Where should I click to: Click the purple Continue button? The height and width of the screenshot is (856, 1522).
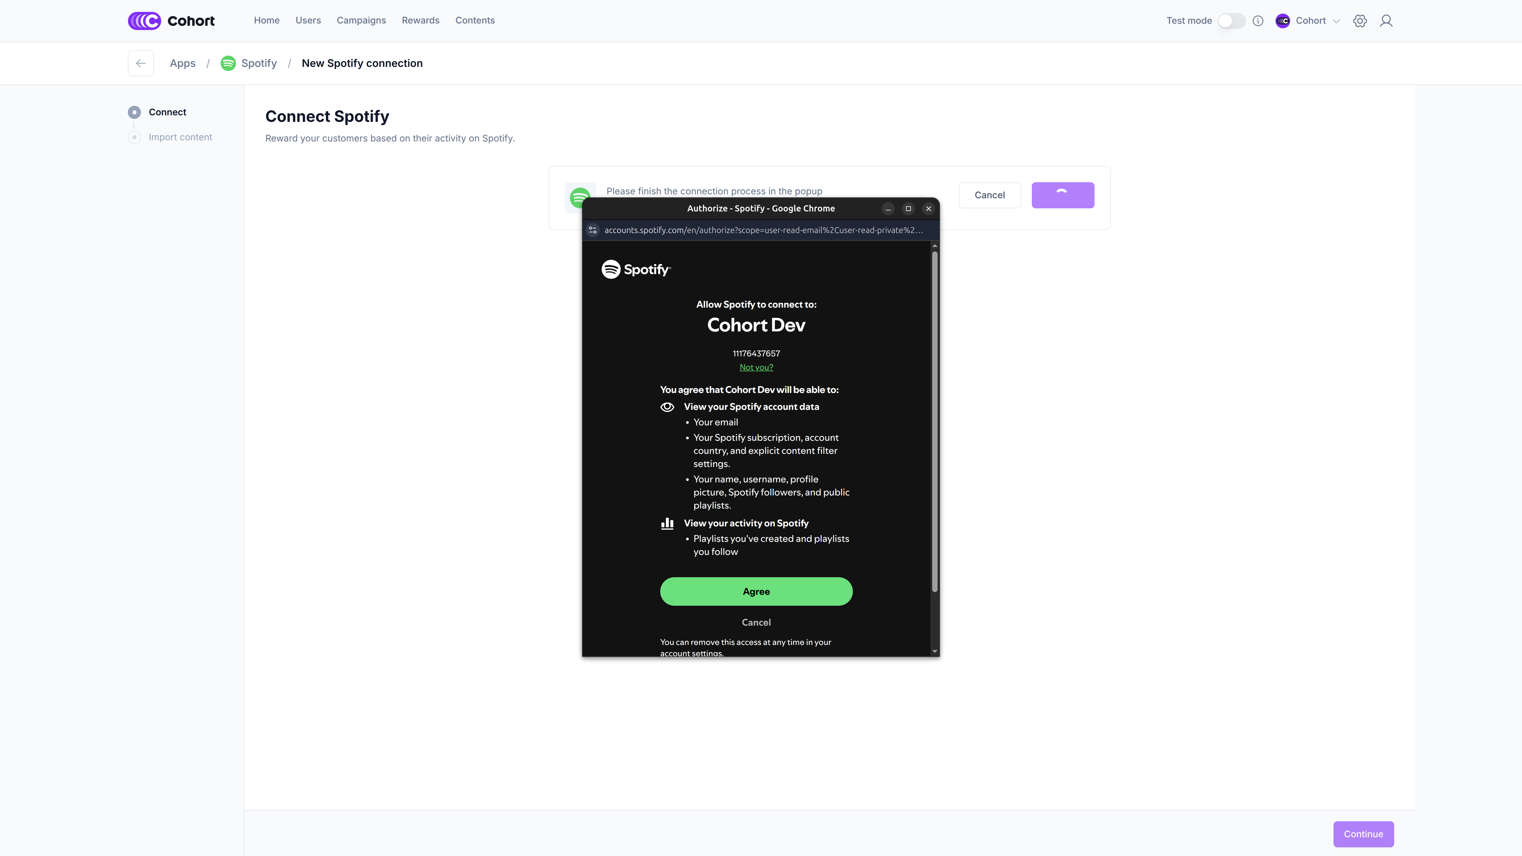[1363, 833]
